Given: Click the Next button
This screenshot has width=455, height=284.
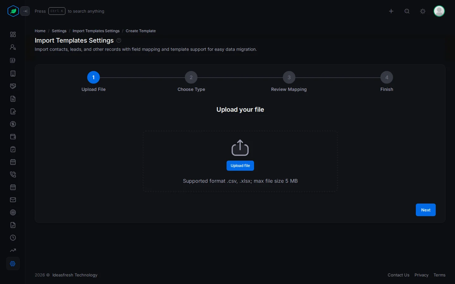Looking at the screenshot, I should 426,210.
